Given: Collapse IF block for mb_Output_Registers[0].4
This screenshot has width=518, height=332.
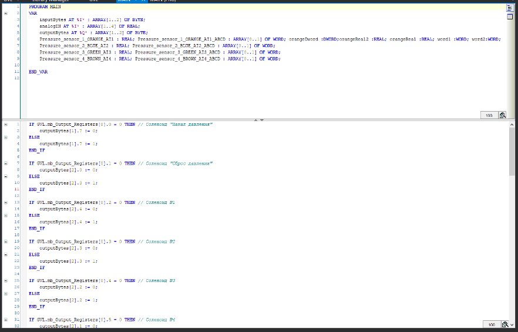Looking at the screenshot, I should (x=6, y=280).
